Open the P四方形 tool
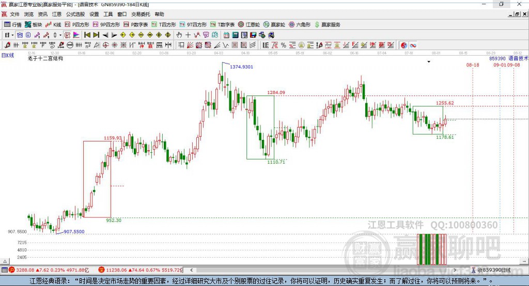 pyautogui.click(x=77, y=25)
